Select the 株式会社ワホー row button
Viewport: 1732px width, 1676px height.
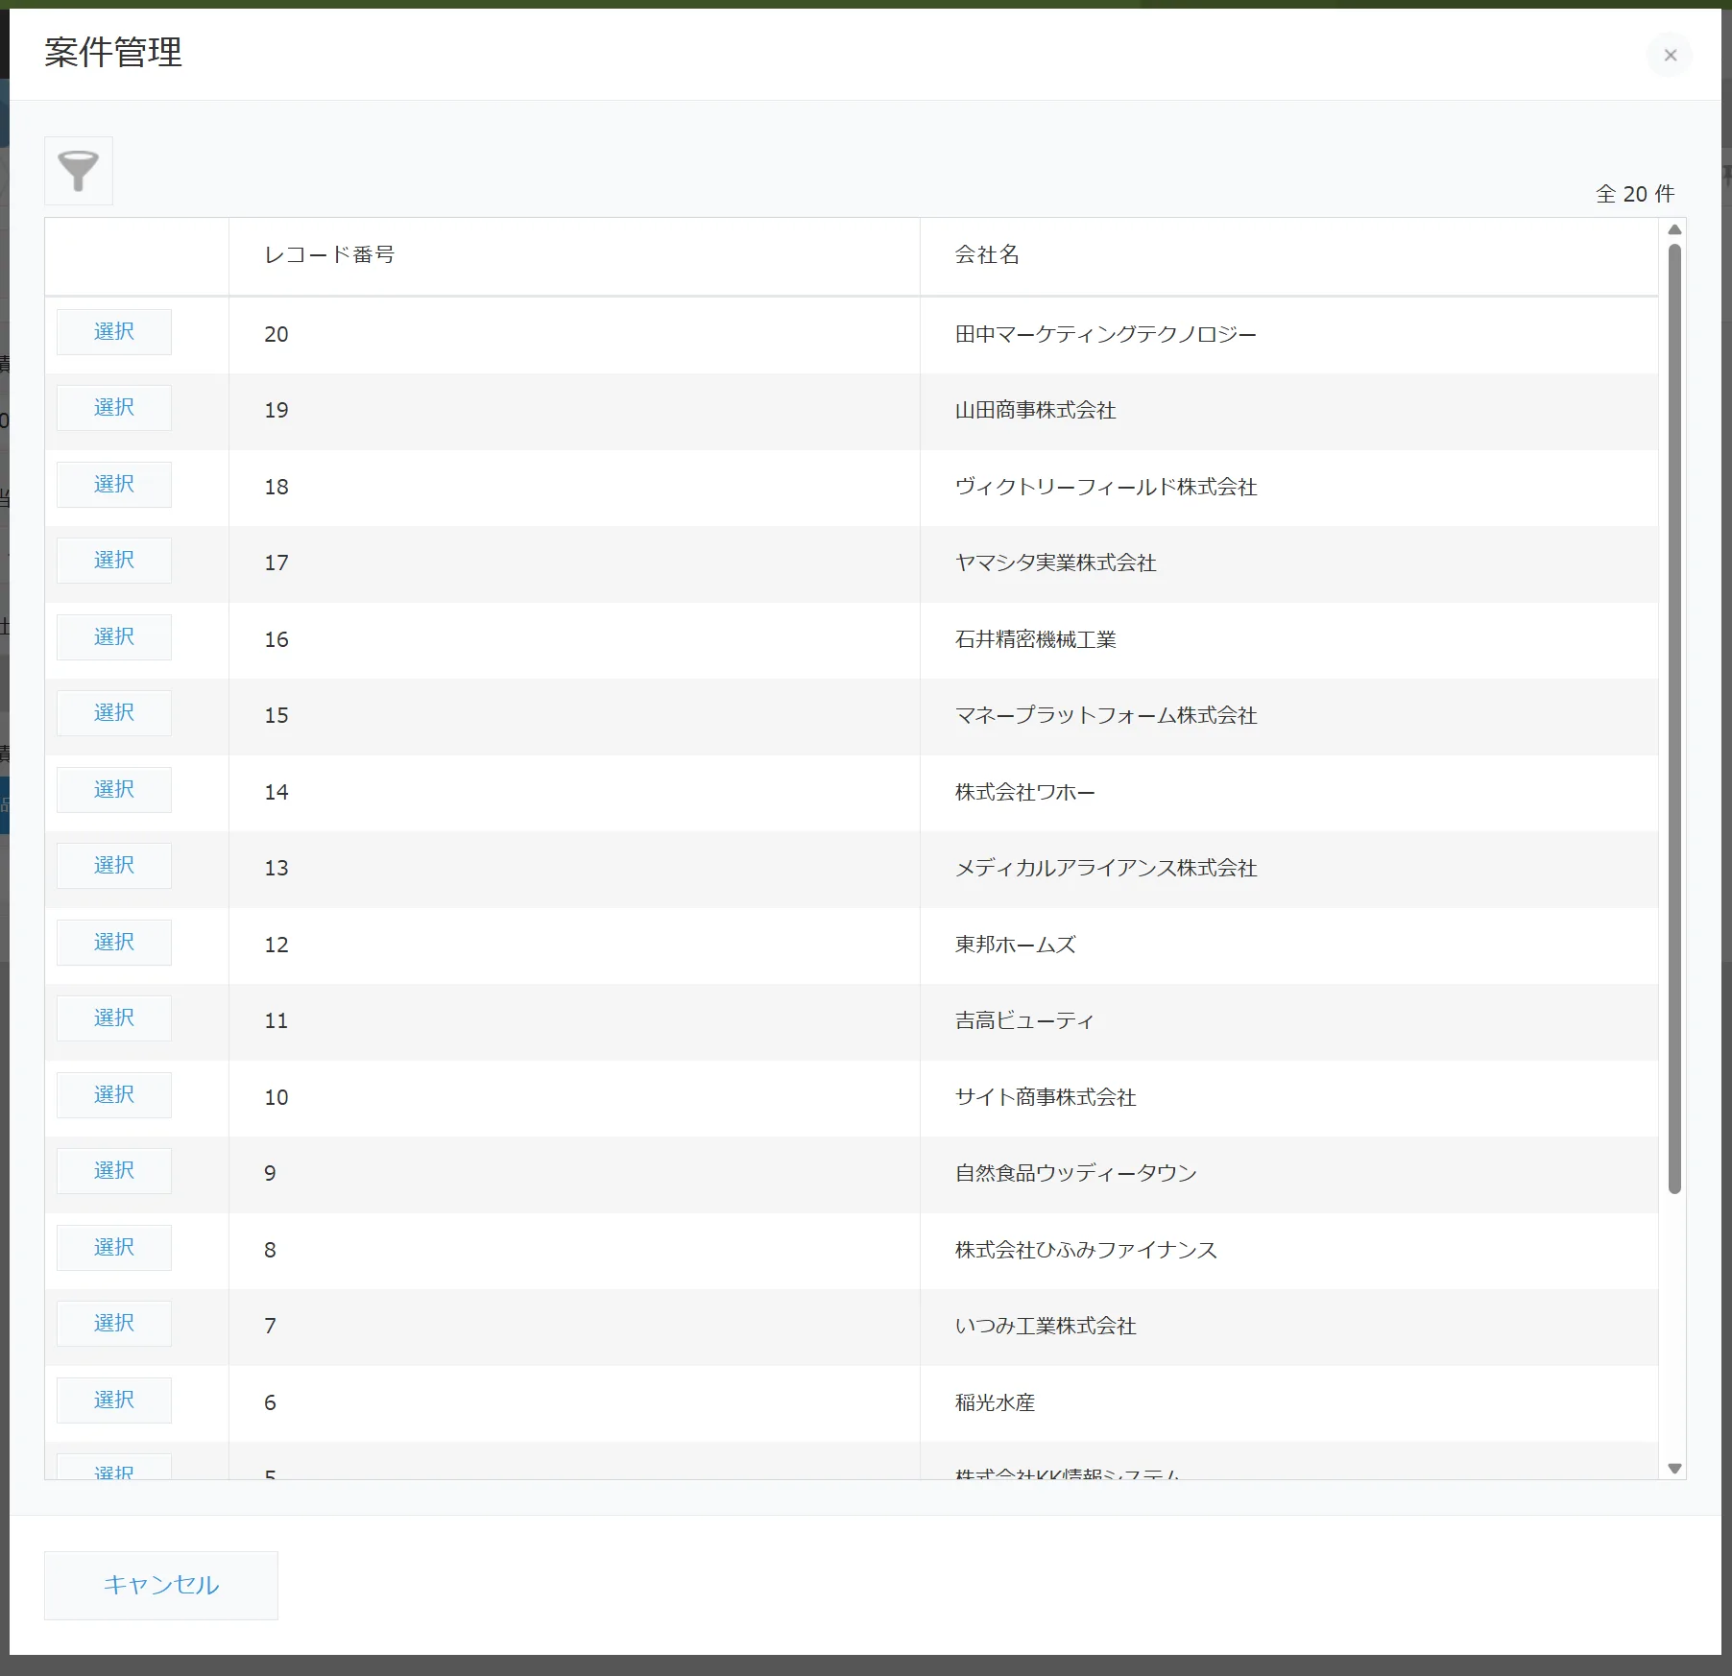(114, 790)
